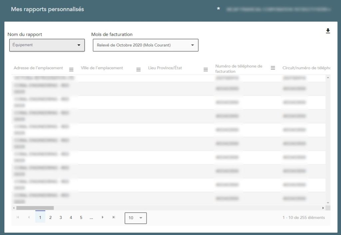Image resolution: width=341 pixels, height=235 pixels.
Task: Go to next page arrow
Action: (x=103, y=217)
